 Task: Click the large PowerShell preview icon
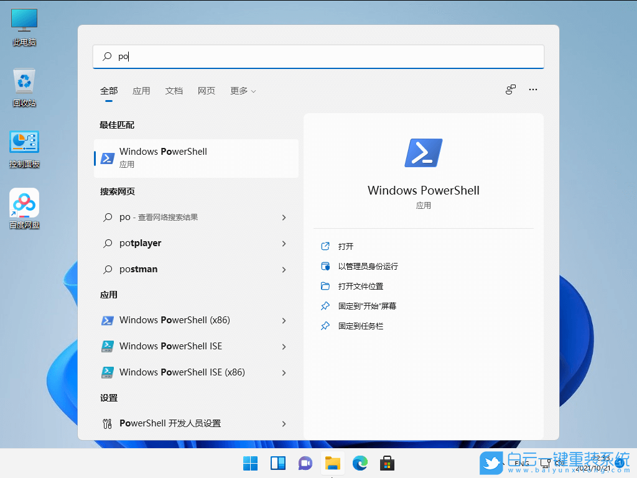(424, 153)
